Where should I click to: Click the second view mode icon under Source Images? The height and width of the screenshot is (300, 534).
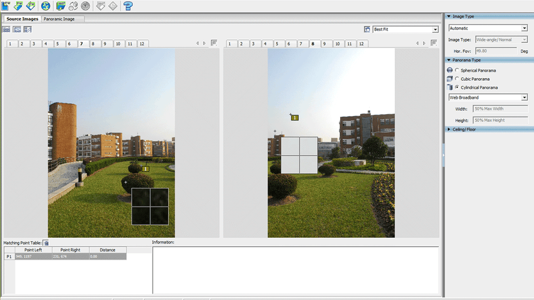17,29
